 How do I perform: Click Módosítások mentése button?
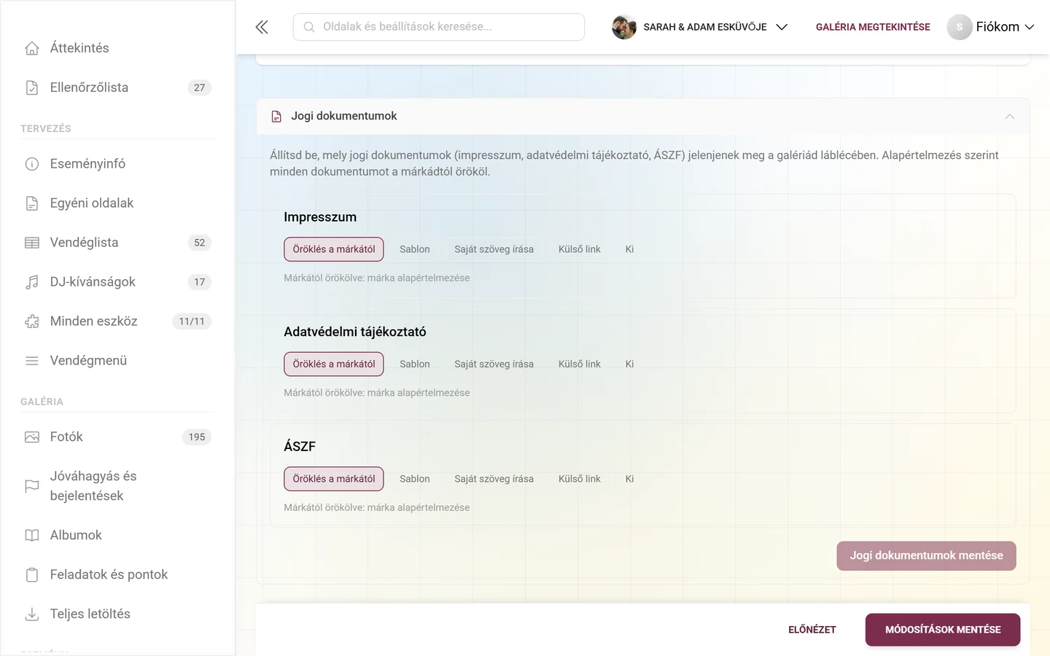pyautogui.click(x=943, y=630)
